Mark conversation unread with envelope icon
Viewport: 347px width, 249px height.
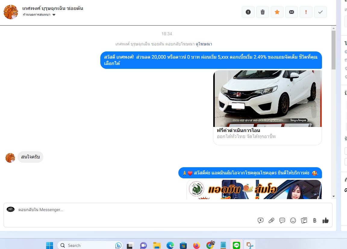click(292, 12)
